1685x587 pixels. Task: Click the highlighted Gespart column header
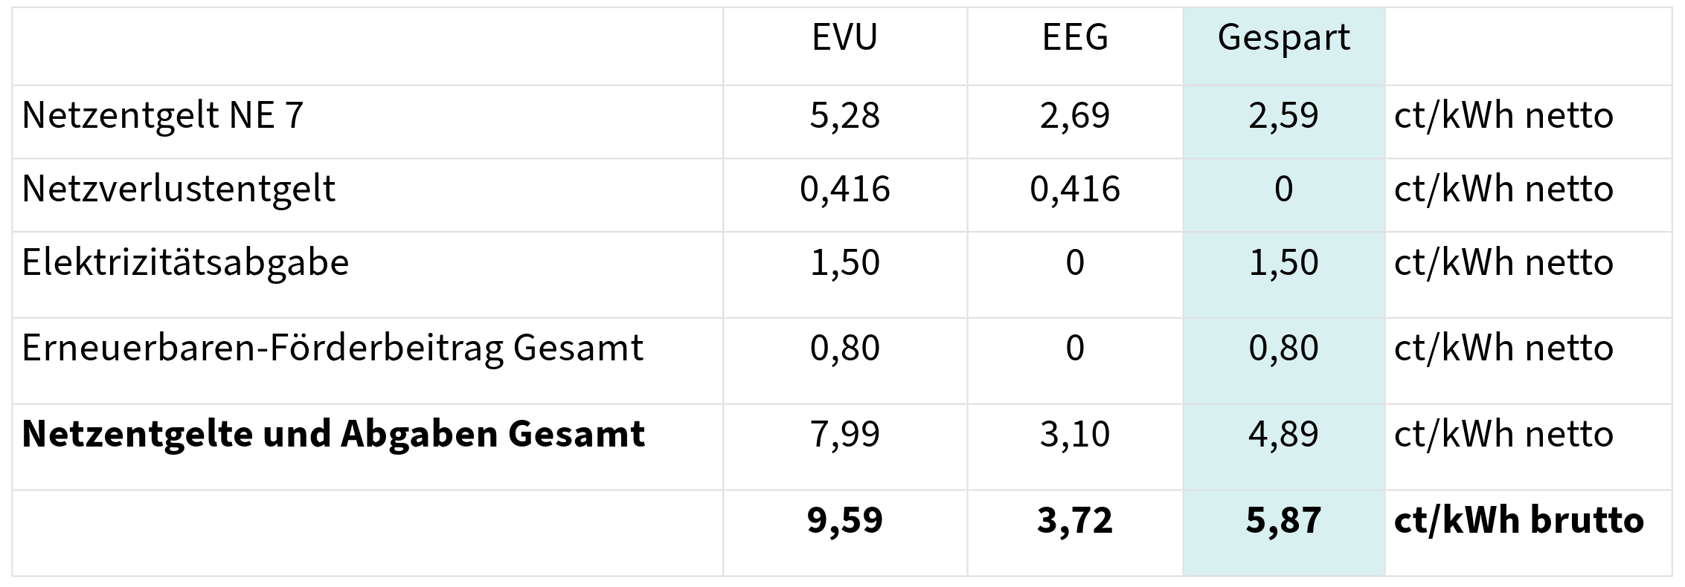tap(1283, 38)
